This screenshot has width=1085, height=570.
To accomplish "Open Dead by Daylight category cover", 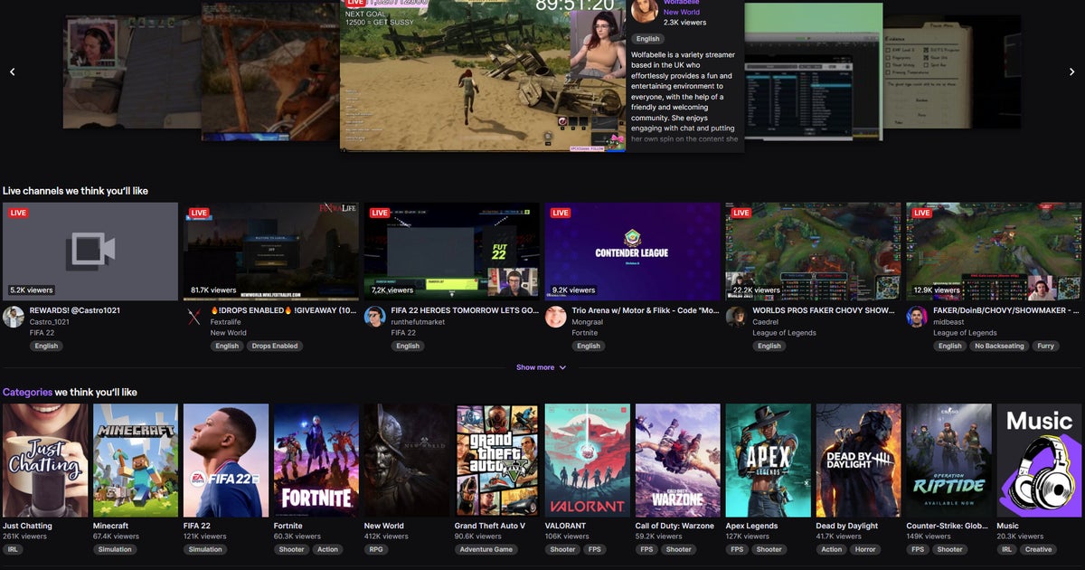I will (x=859, y=461).
